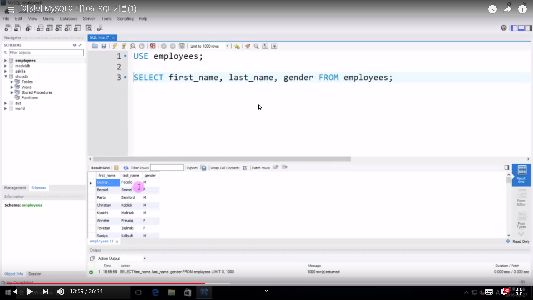
Task: Open Inspector for selected object icon
Action: (28, 28)
